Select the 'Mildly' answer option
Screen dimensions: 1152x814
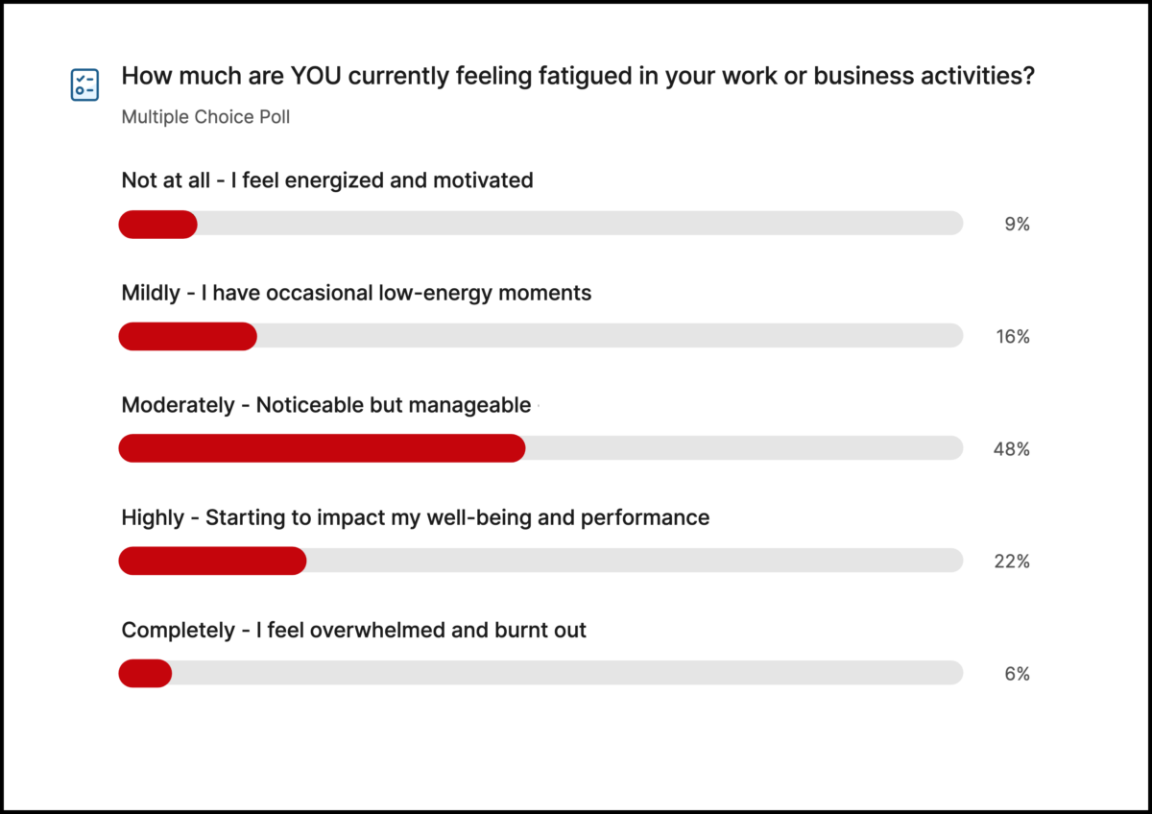pos(355,293)
